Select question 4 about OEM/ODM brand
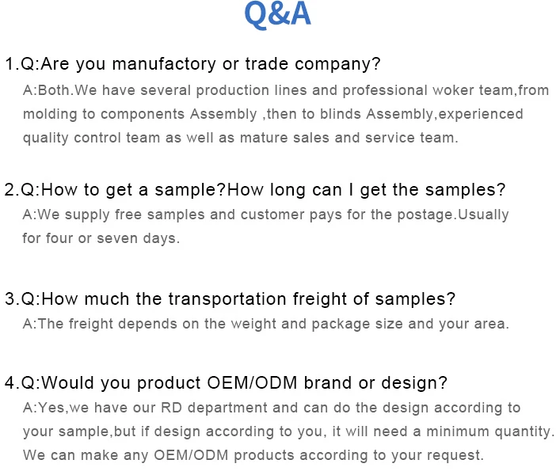The image size is (556, 475). click(227, 383)
